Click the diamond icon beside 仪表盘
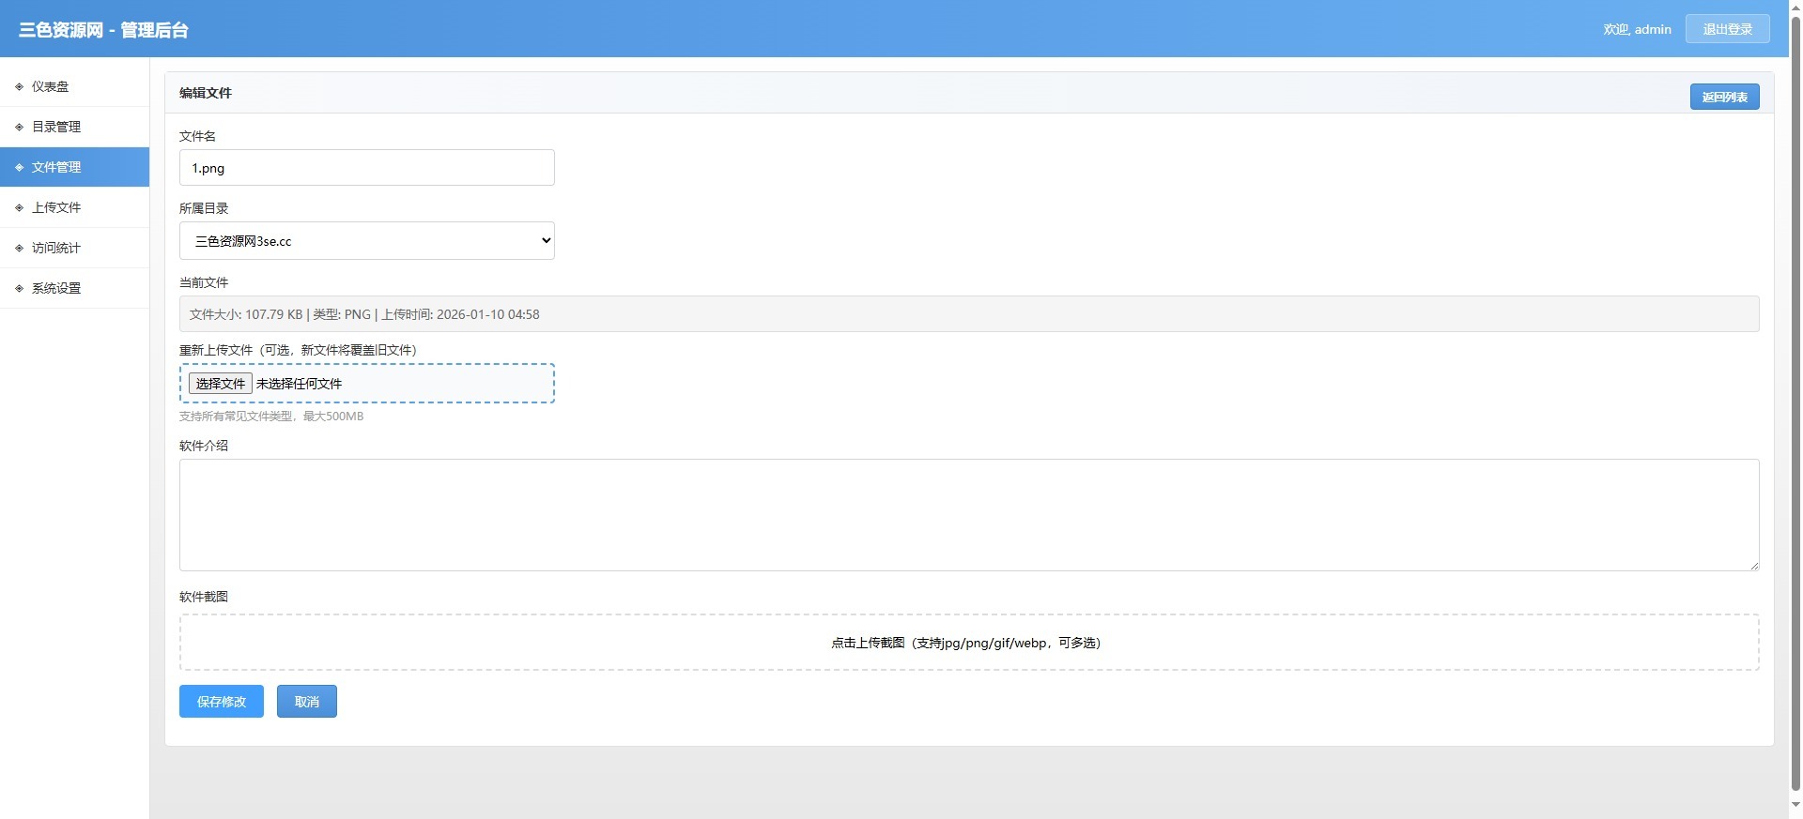Image resolution: width=1803 pixels, height=819 pixels. tap(19, 86)
